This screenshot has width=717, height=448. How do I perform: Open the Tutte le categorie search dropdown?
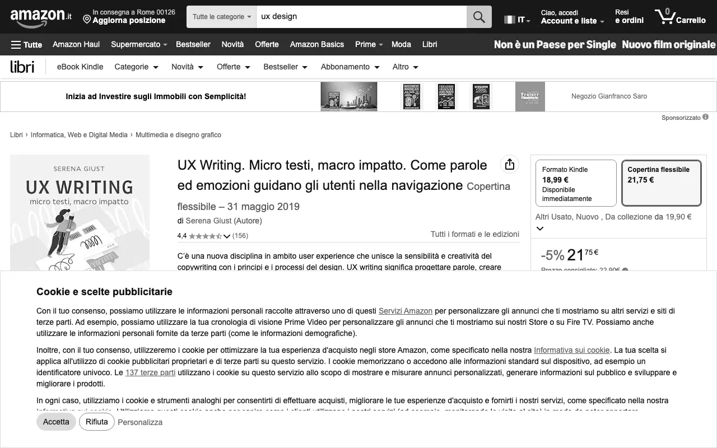pyautogui.click(x=222, y=17)
